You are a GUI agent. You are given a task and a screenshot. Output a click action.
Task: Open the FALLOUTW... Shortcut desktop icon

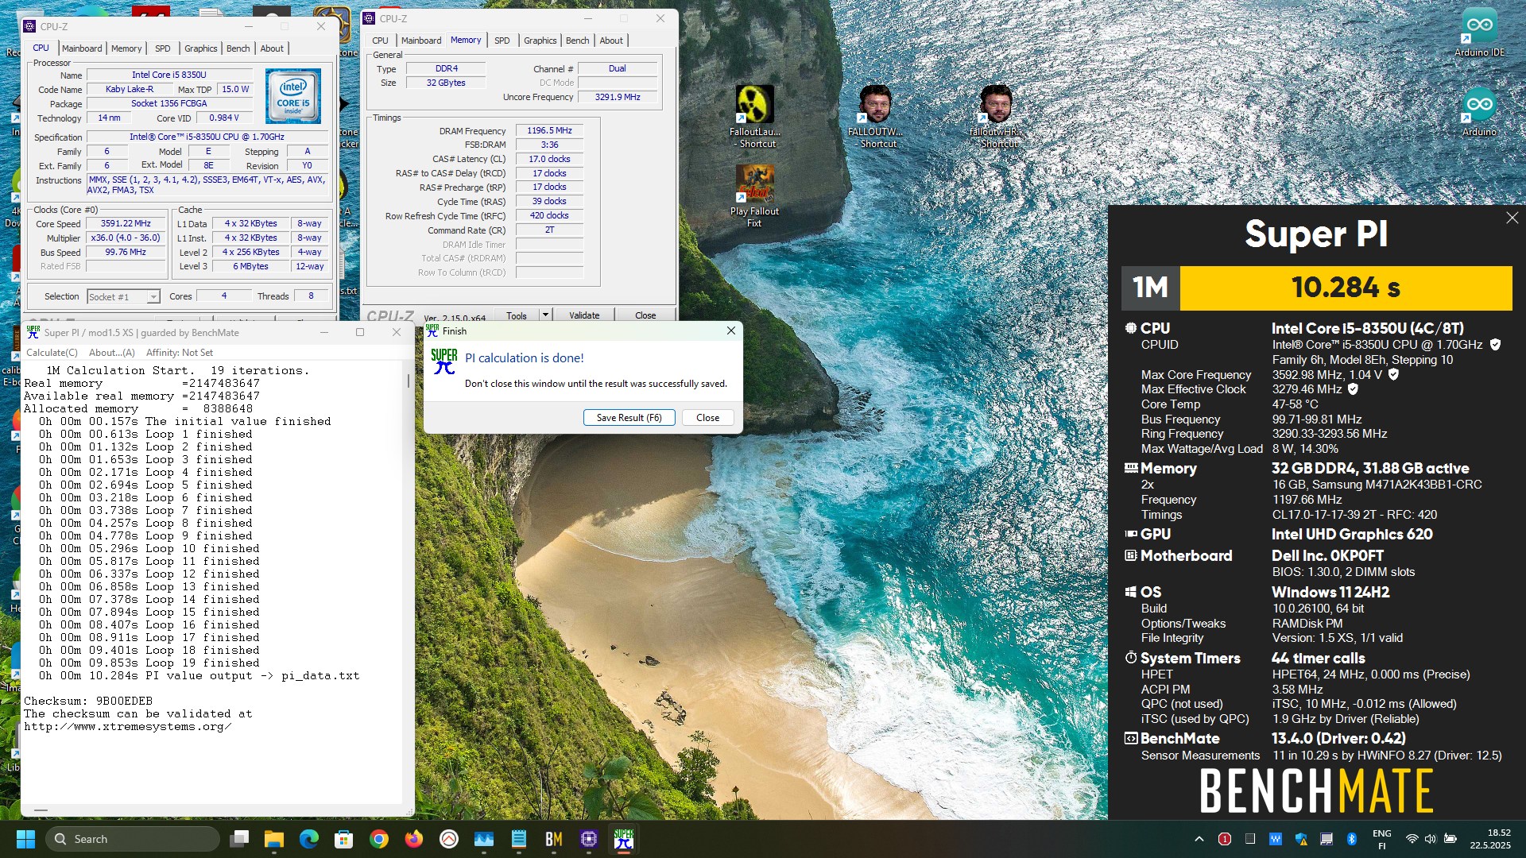pos(875,116)
